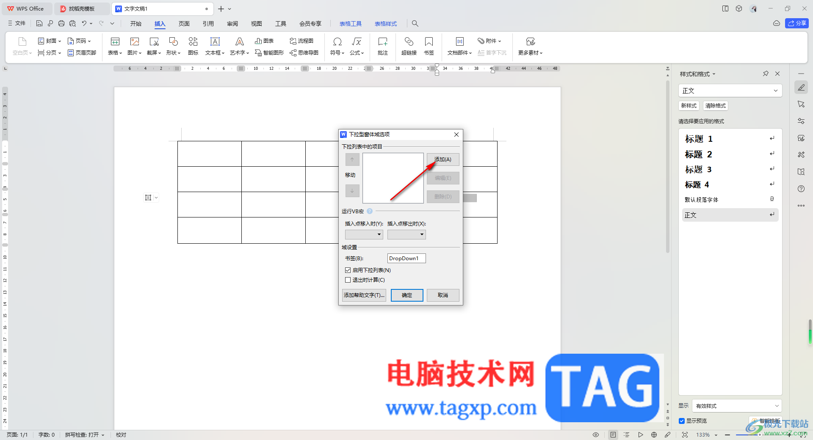Insert a bookmark
The height and width of the screenshot is (440, 813).
coord(429,46)
